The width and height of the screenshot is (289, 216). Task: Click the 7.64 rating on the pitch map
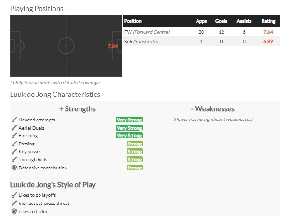tap(113, 46)
